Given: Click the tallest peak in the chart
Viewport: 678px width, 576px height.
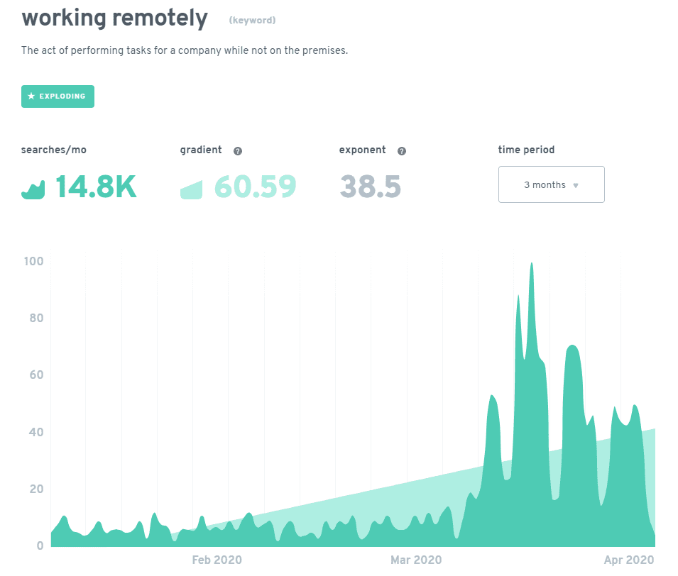Looking at the screenshot, I should tap(532, 265).
